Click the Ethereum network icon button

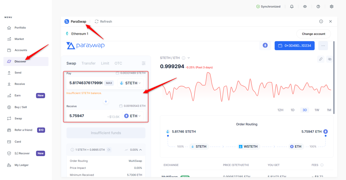pyautogui.click(x=265, y=46)
